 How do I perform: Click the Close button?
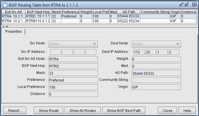point(167,110)
